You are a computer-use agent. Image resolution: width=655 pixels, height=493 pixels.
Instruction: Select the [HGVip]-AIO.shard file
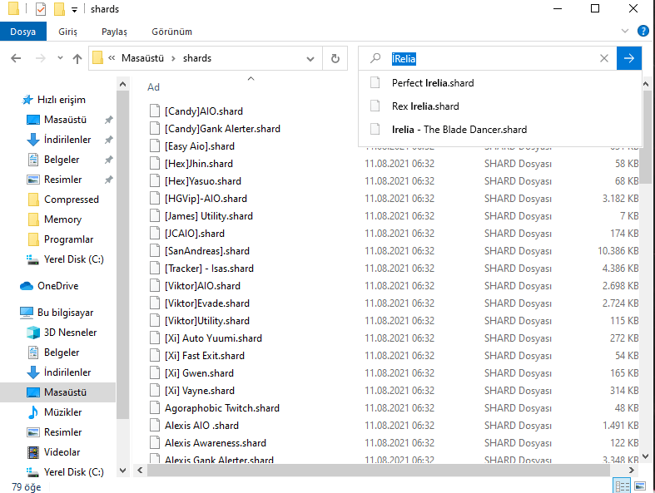coord(206,200)
